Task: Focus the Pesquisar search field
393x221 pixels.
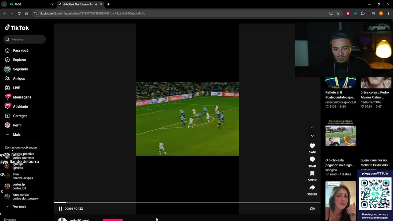Action: tap(25, 39)
